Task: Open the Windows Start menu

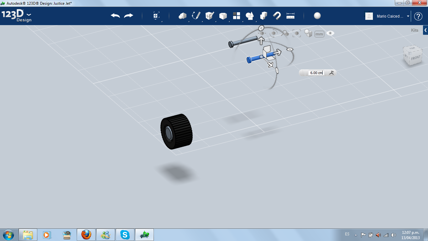Action: (8, 234)
